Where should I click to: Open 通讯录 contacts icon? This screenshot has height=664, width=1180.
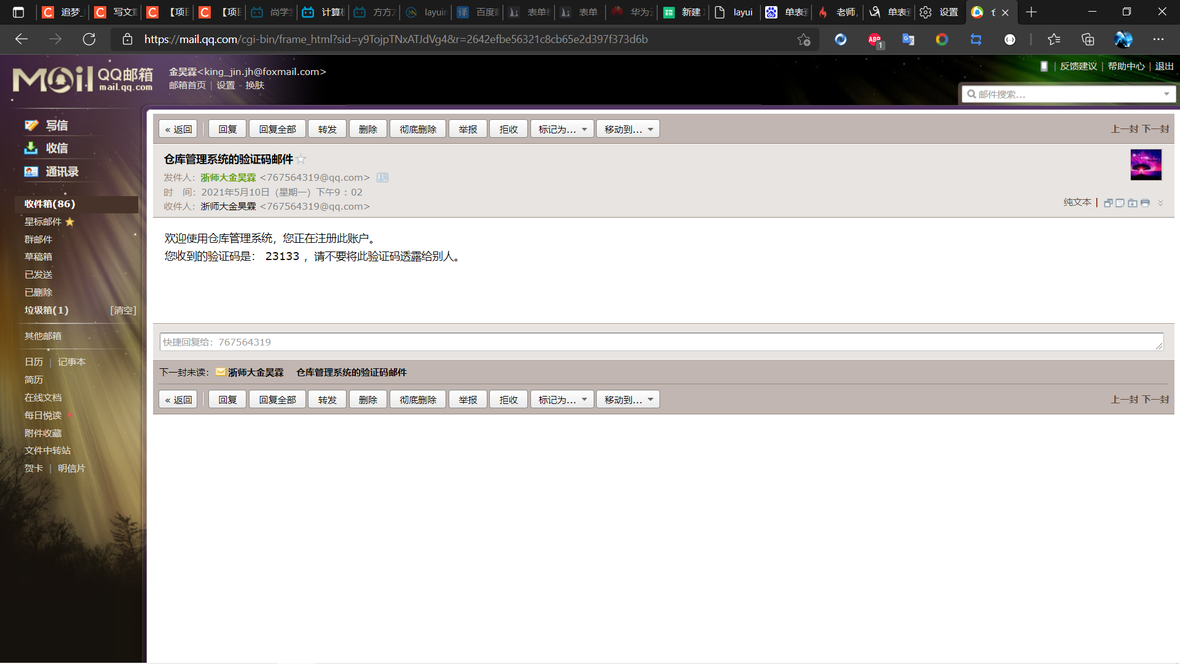tap(31, 172)
